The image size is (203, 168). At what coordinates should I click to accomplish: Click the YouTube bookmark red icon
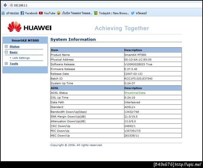tap(41, 13)
